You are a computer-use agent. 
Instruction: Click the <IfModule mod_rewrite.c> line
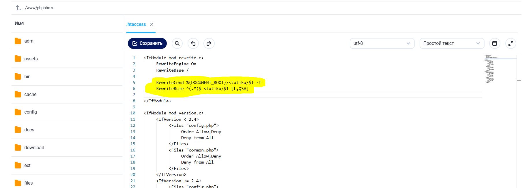click(x=174, y=58)
